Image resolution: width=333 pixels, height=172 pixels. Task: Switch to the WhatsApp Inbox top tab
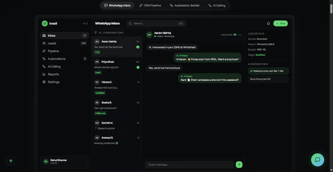pyautogui.click(x=117, y=5)
